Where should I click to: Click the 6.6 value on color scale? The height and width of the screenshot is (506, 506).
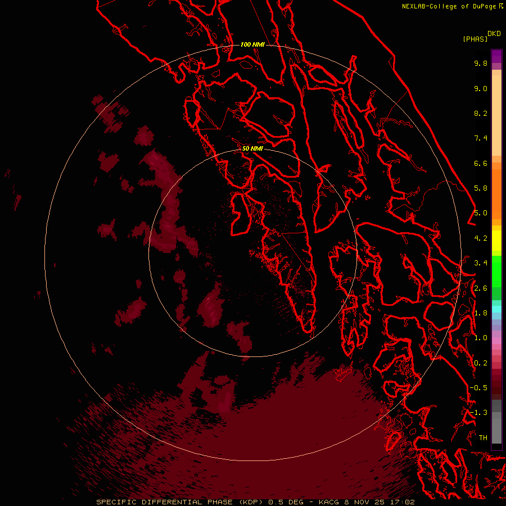click(481, 163)
